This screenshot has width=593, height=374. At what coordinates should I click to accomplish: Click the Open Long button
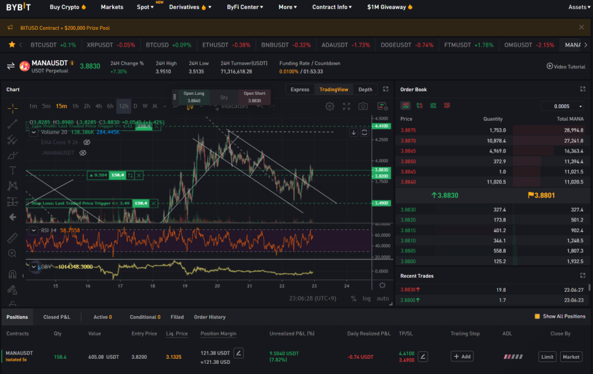(194, 97)
